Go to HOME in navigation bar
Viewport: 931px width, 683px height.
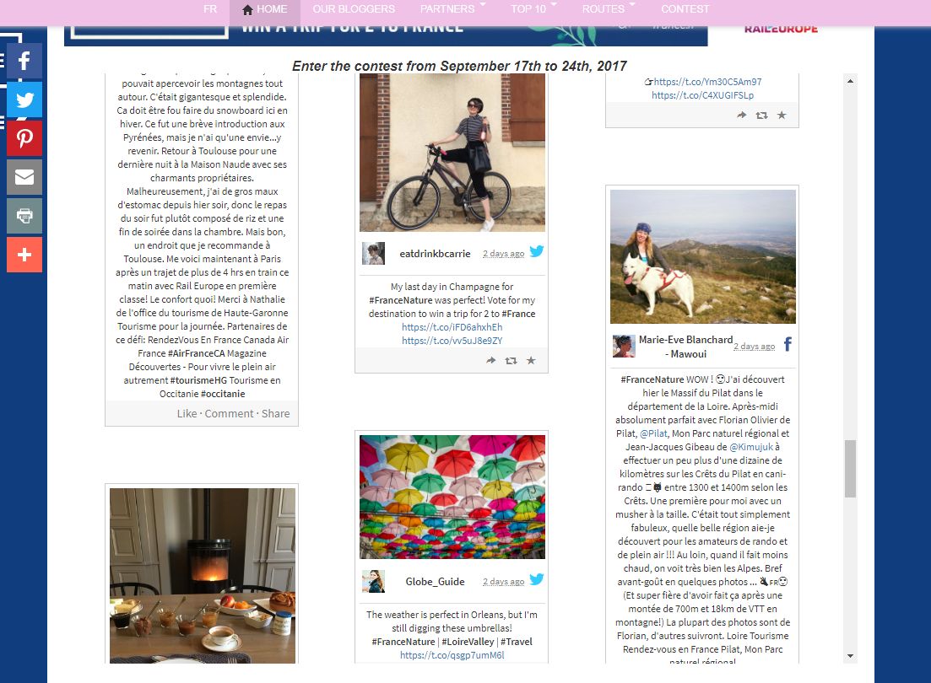265,9
